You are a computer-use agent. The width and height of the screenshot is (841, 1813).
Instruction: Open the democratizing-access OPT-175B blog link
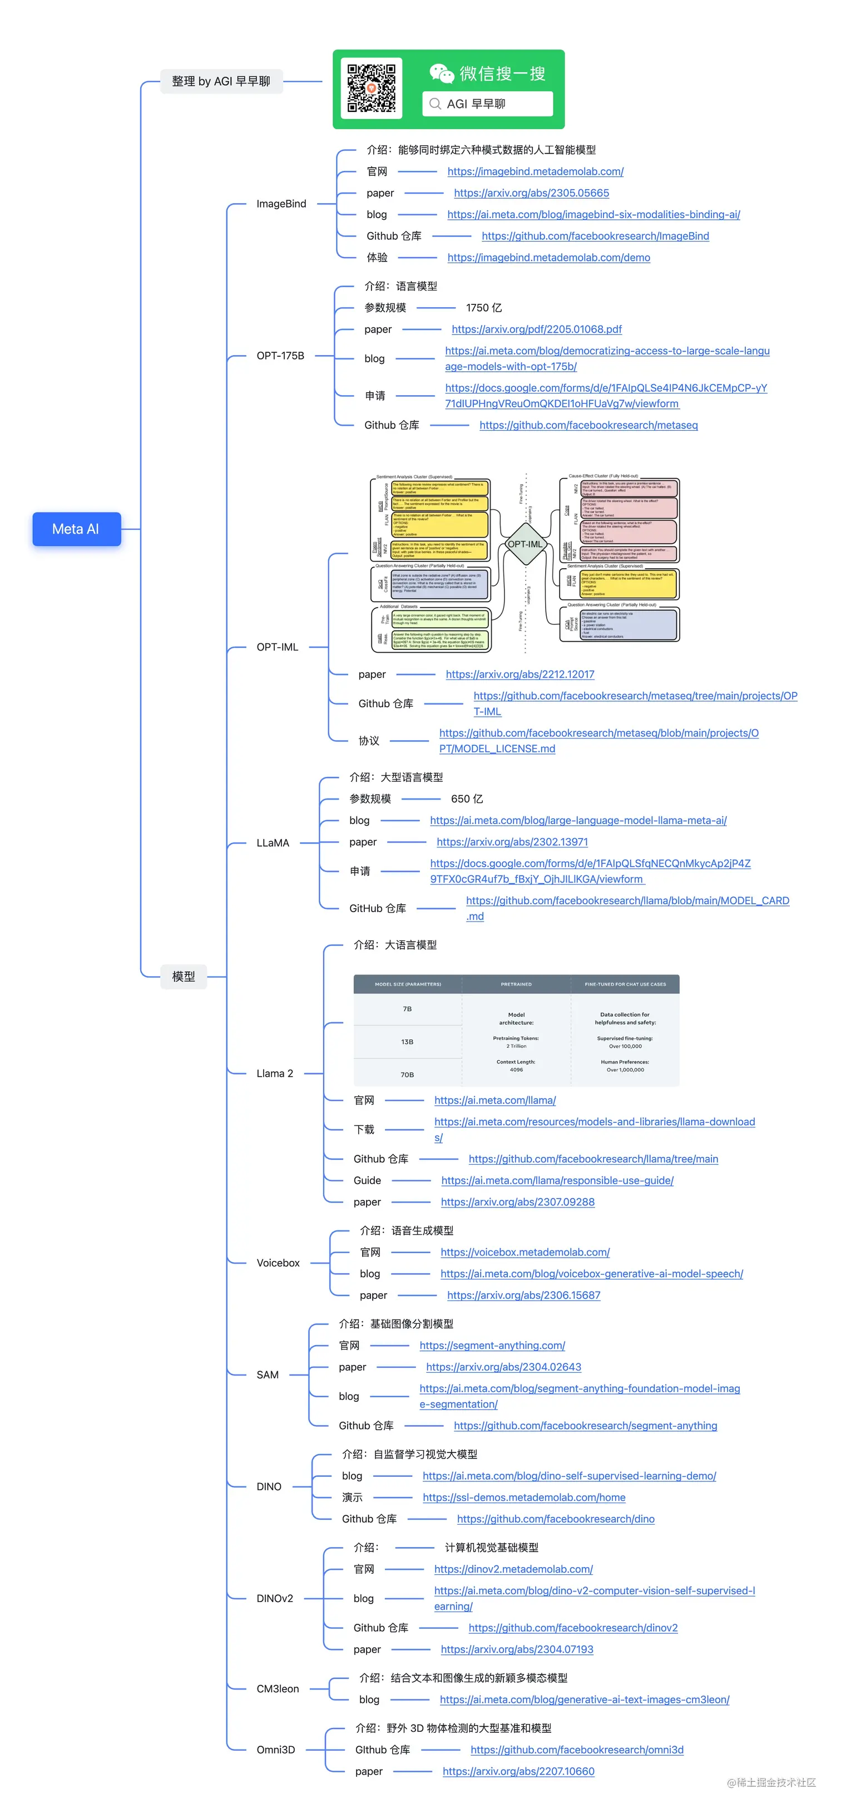[x=607, y=358]
